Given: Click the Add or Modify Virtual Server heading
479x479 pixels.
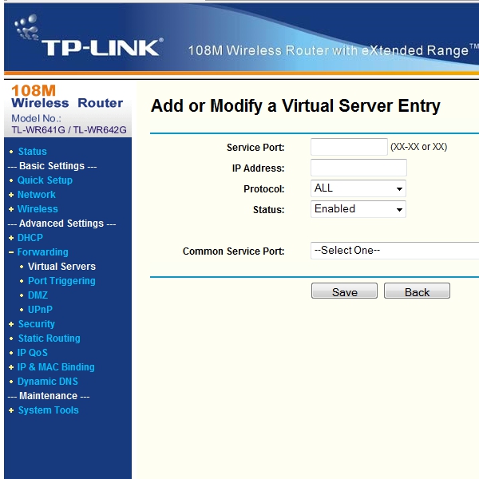Looking at the screenshot, I should (x=295, y=106).
